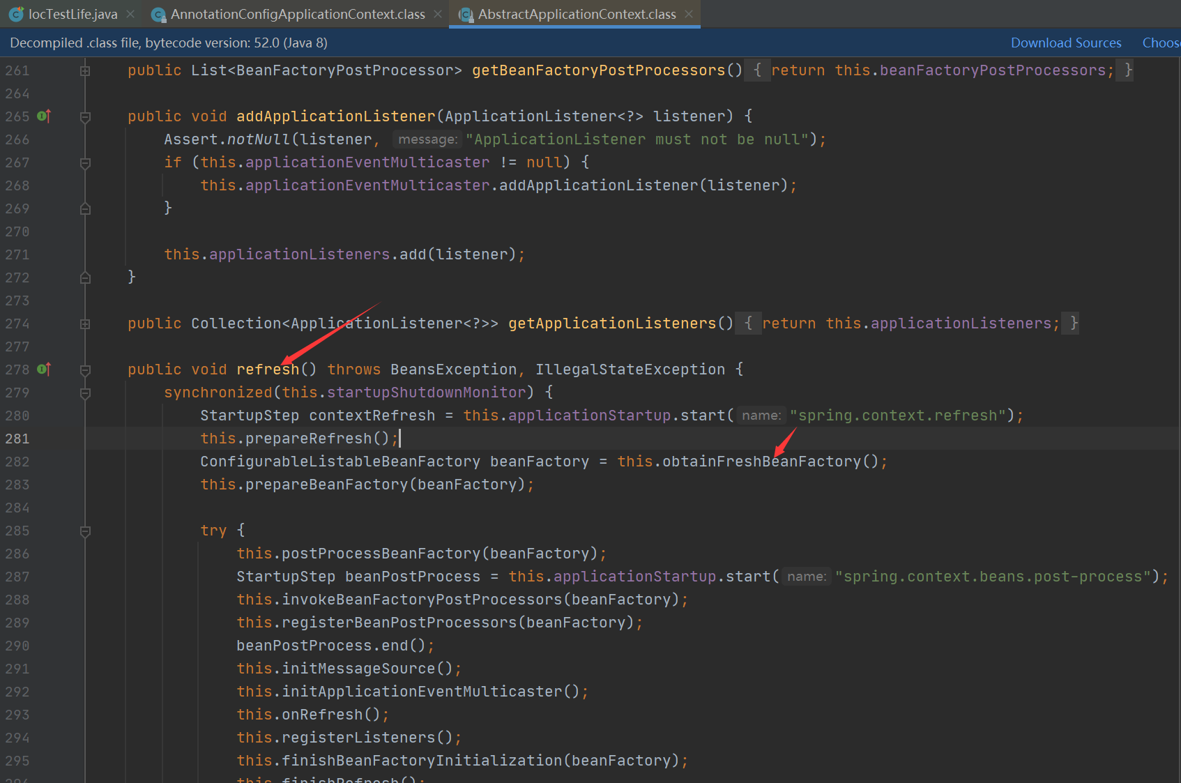Screen dimensions: 1181x783
Task: Click beanPostProcess.end() on line 290
Action: tap(330, 646)
